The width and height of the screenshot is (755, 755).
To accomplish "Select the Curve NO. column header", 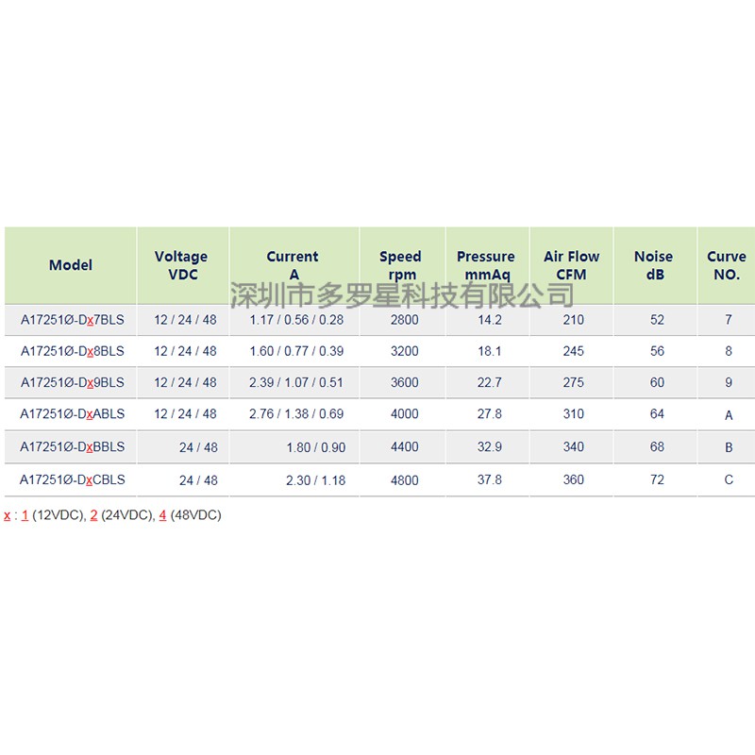I will pyautogui.click(x=727, y=265).
